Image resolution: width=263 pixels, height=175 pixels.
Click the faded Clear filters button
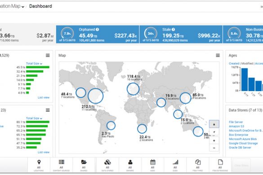click(x=241, y=166)
